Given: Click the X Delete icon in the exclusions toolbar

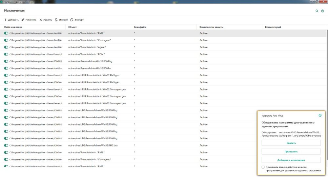Looking at the screenshot, I should pos(41,20).
